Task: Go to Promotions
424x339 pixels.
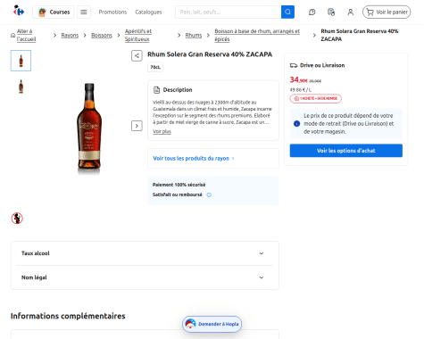Action: (x=112, y=12)
